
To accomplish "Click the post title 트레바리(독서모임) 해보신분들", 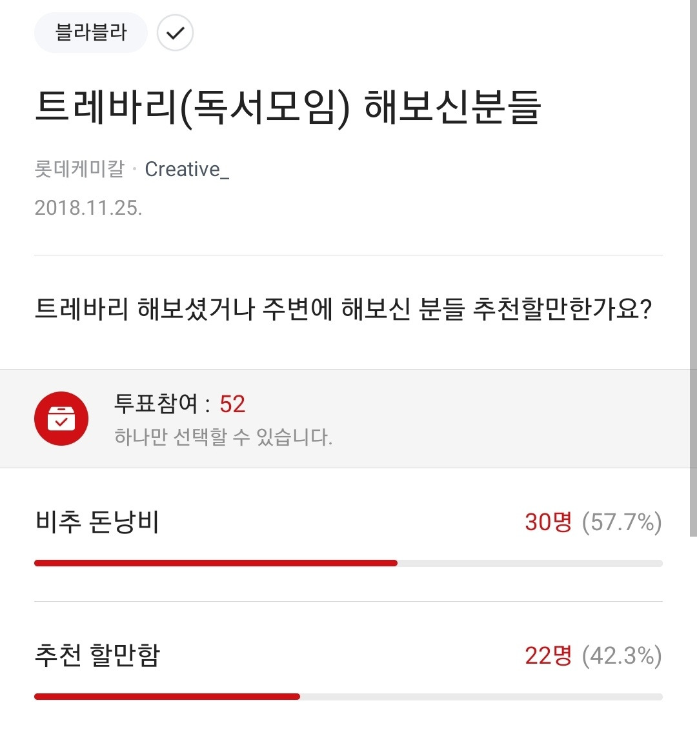I will (288, 107).
